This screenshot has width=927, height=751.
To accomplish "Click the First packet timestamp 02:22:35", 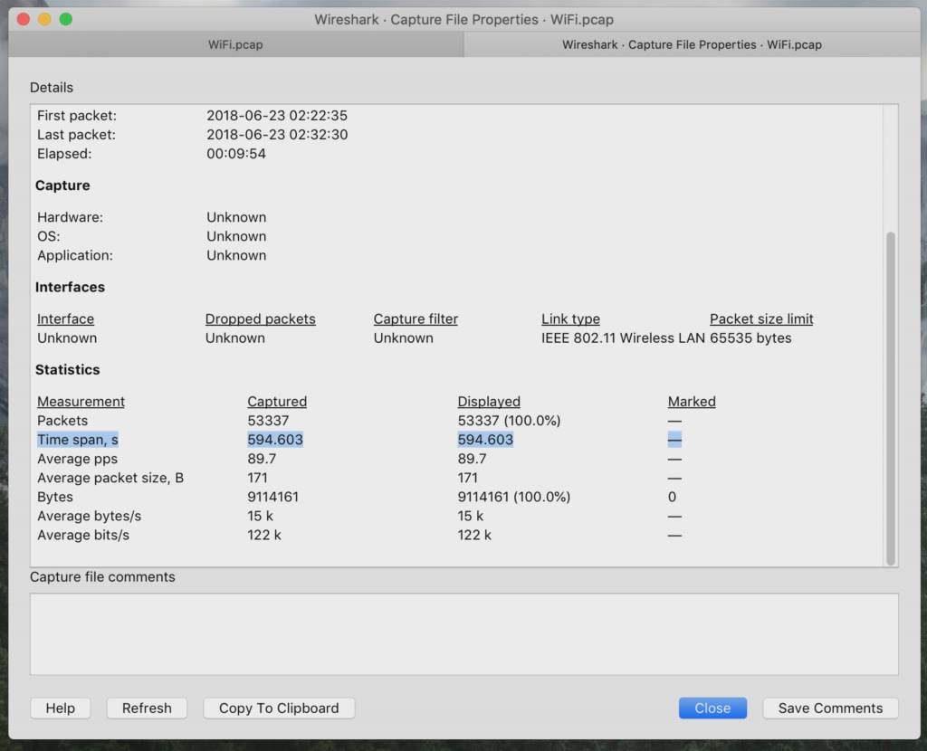I will tap(277, 115).
